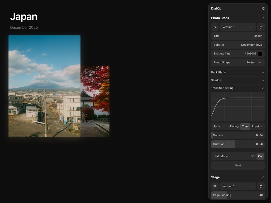271x203 pixels.
Task: Click the DialKit panel title
Action: click(x=216, y=9)
